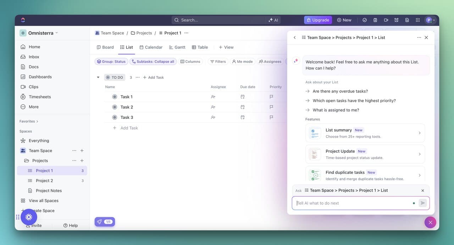Open Docs in the sidebar
This screenshot has width=454, height=245.
click(52, 67)
